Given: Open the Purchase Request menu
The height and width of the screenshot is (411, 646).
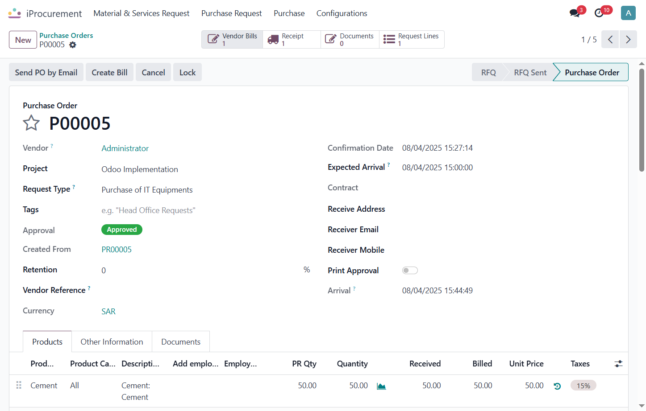Looking at the screenshot, I should click(x=231, y=13).
